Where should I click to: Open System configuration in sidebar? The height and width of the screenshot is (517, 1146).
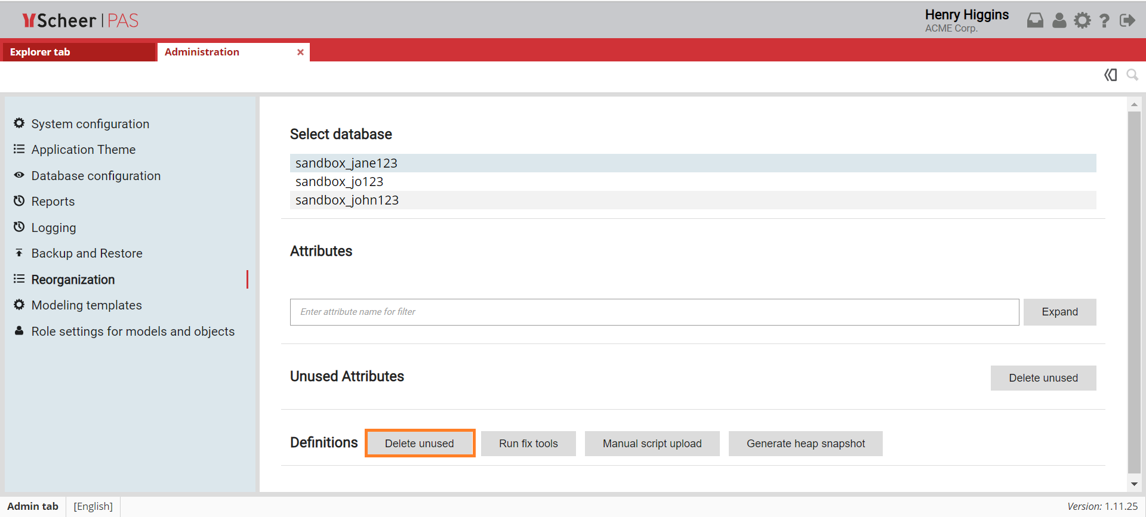(90, 124)
